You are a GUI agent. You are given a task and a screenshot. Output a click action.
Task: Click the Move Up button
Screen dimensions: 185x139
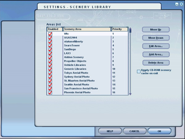point(156,30)
